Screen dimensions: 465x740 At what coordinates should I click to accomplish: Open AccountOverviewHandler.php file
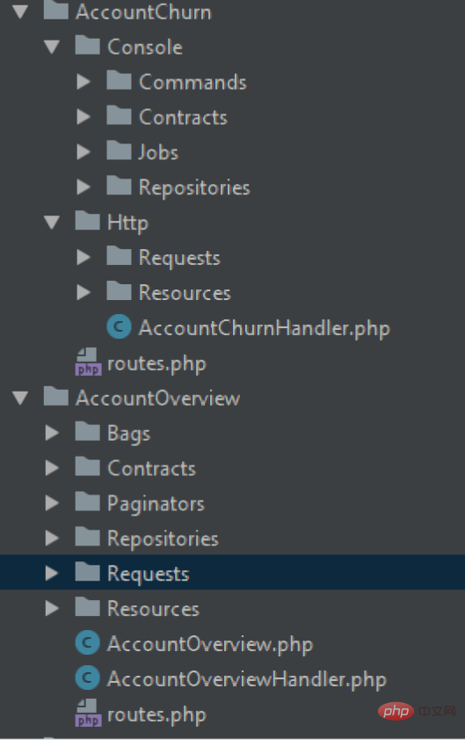(247, 679)
